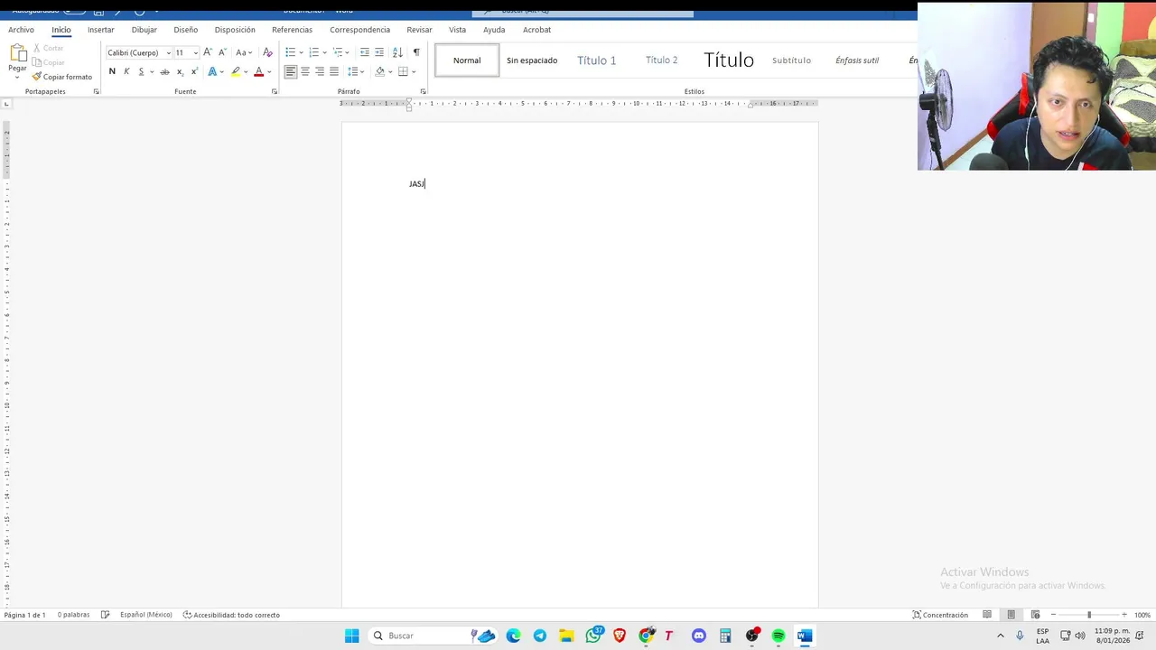The width and height of the screenshot is (1156, 650).
Task: Toggle italic (K) formatting
Action: (126, 71)
